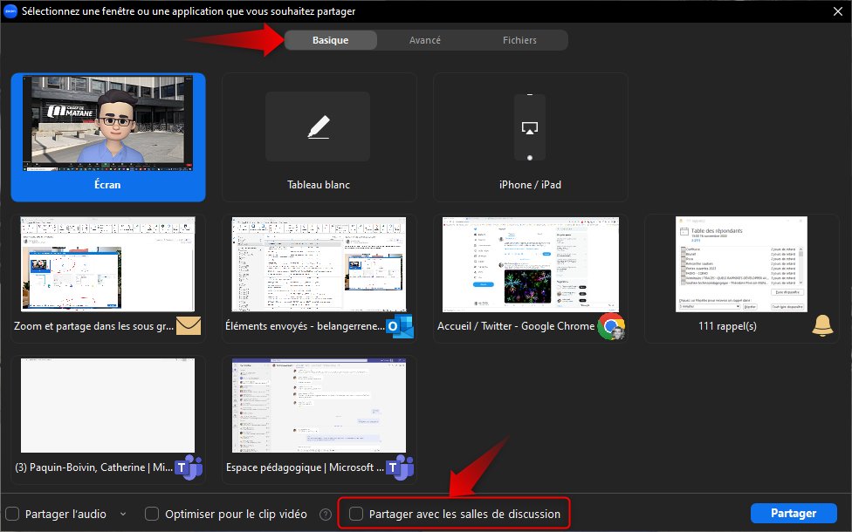
Task: Switch to the Avancé tab
Action: pyautogui.click(x=425, y=40)
